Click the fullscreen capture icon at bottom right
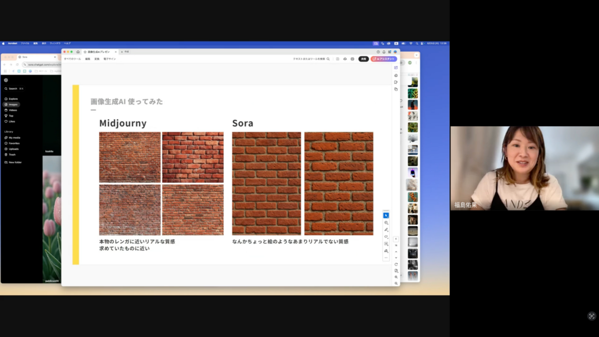 (592, 316)
